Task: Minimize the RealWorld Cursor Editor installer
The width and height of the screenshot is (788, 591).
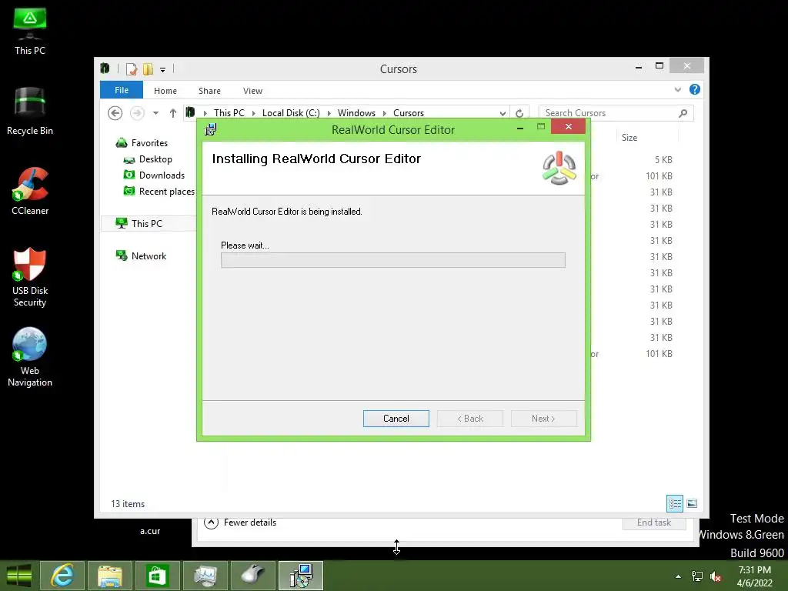Action: pyautogui.click(x=520, y=129)
